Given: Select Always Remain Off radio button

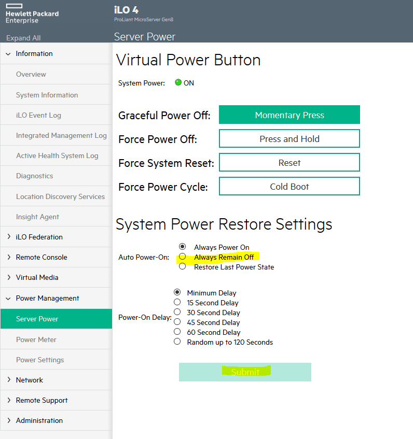Looking at the screenshot, I should 183,257.
